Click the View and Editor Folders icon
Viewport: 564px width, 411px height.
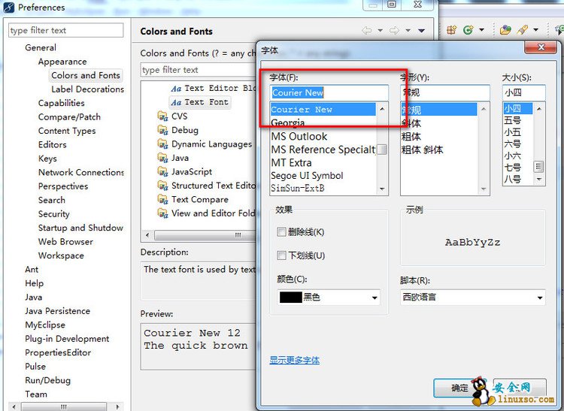(163, 213)
